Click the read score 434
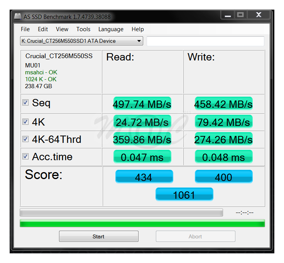Viewport: 284px width, 263px height. (144, 177)
